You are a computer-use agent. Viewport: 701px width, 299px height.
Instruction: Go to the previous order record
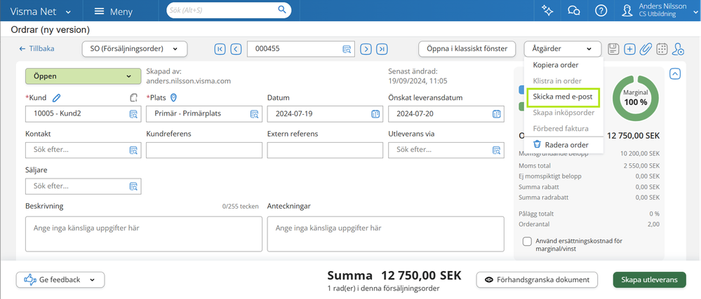236,48
